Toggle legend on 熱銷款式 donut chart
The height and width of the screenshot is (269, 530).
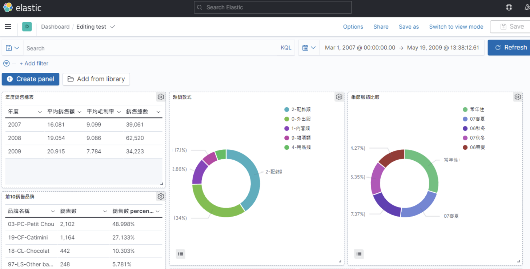[x=181, y=254]
